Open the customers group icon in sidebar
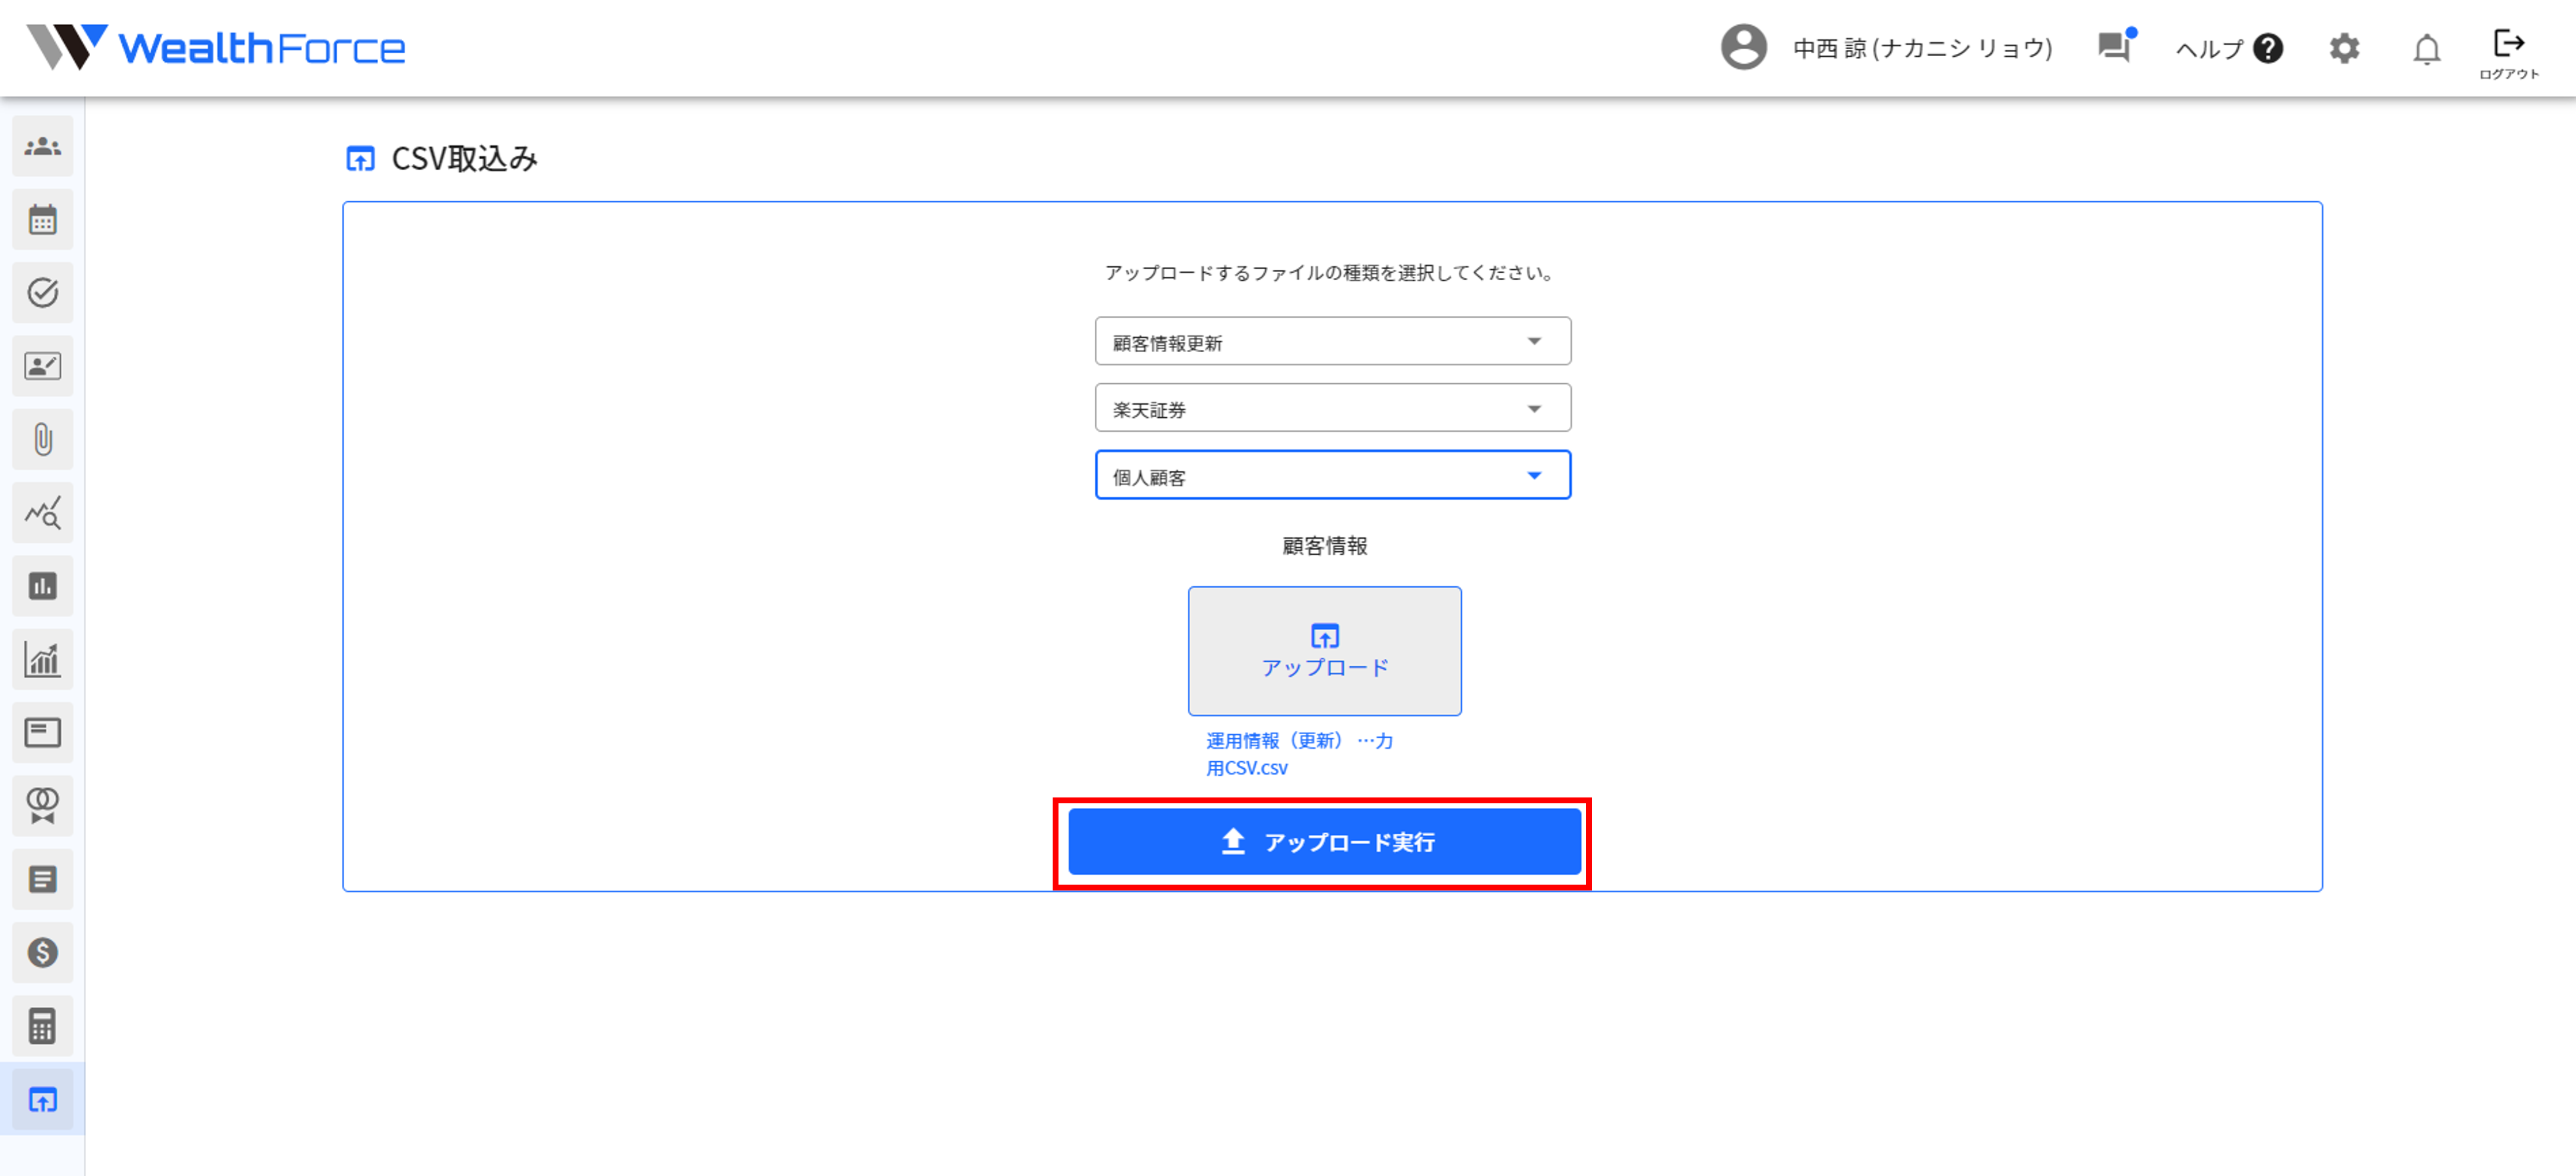Viewport: 2576px width, 1176px height. pos(42,147)
